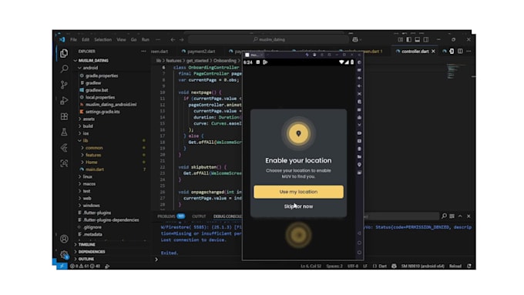
Task: Expand the OUTLINE section
Action: tap(86, 259)
